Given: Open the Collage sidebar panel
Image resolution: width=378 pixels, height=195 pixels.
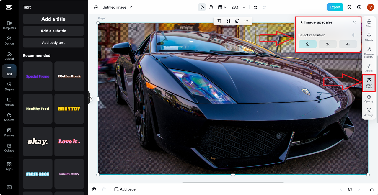Looking at the screenshot, I should (9, 148).
